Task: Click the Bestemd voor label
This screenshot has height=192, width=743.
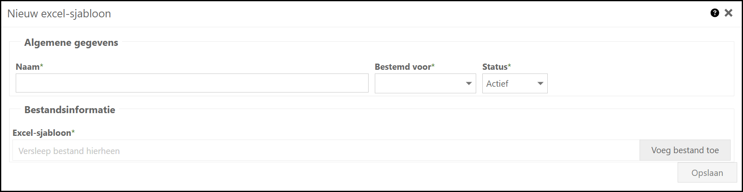Action: (x=403, y=67)
